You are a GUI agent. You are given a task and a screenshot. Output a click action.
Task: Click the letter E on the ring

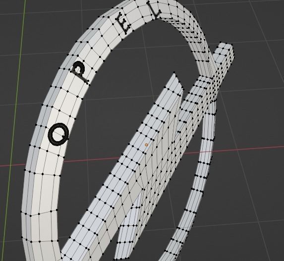123,23
